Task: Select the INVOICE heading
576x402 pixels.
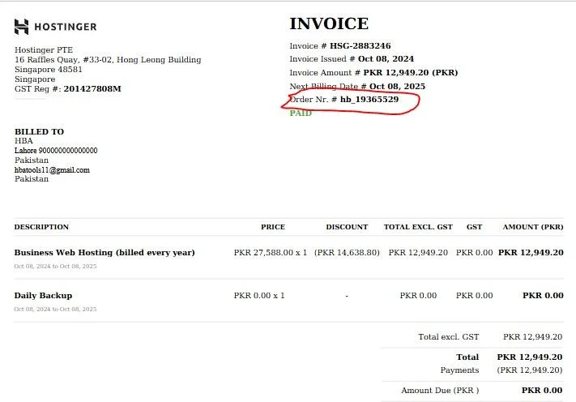Action: point(329,24)
